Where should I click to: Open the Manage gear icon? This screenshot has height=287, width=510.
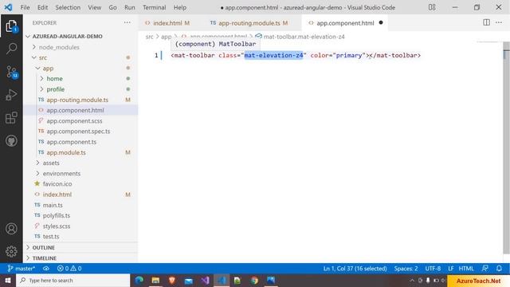(11, 251)
